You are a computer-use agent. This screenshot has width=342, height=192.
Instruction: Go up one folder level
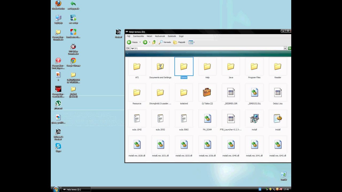(154, 42)
